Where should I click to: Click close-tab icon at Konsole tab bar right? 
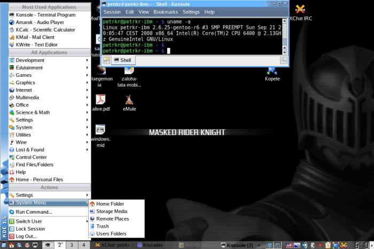tap(284, 60)
